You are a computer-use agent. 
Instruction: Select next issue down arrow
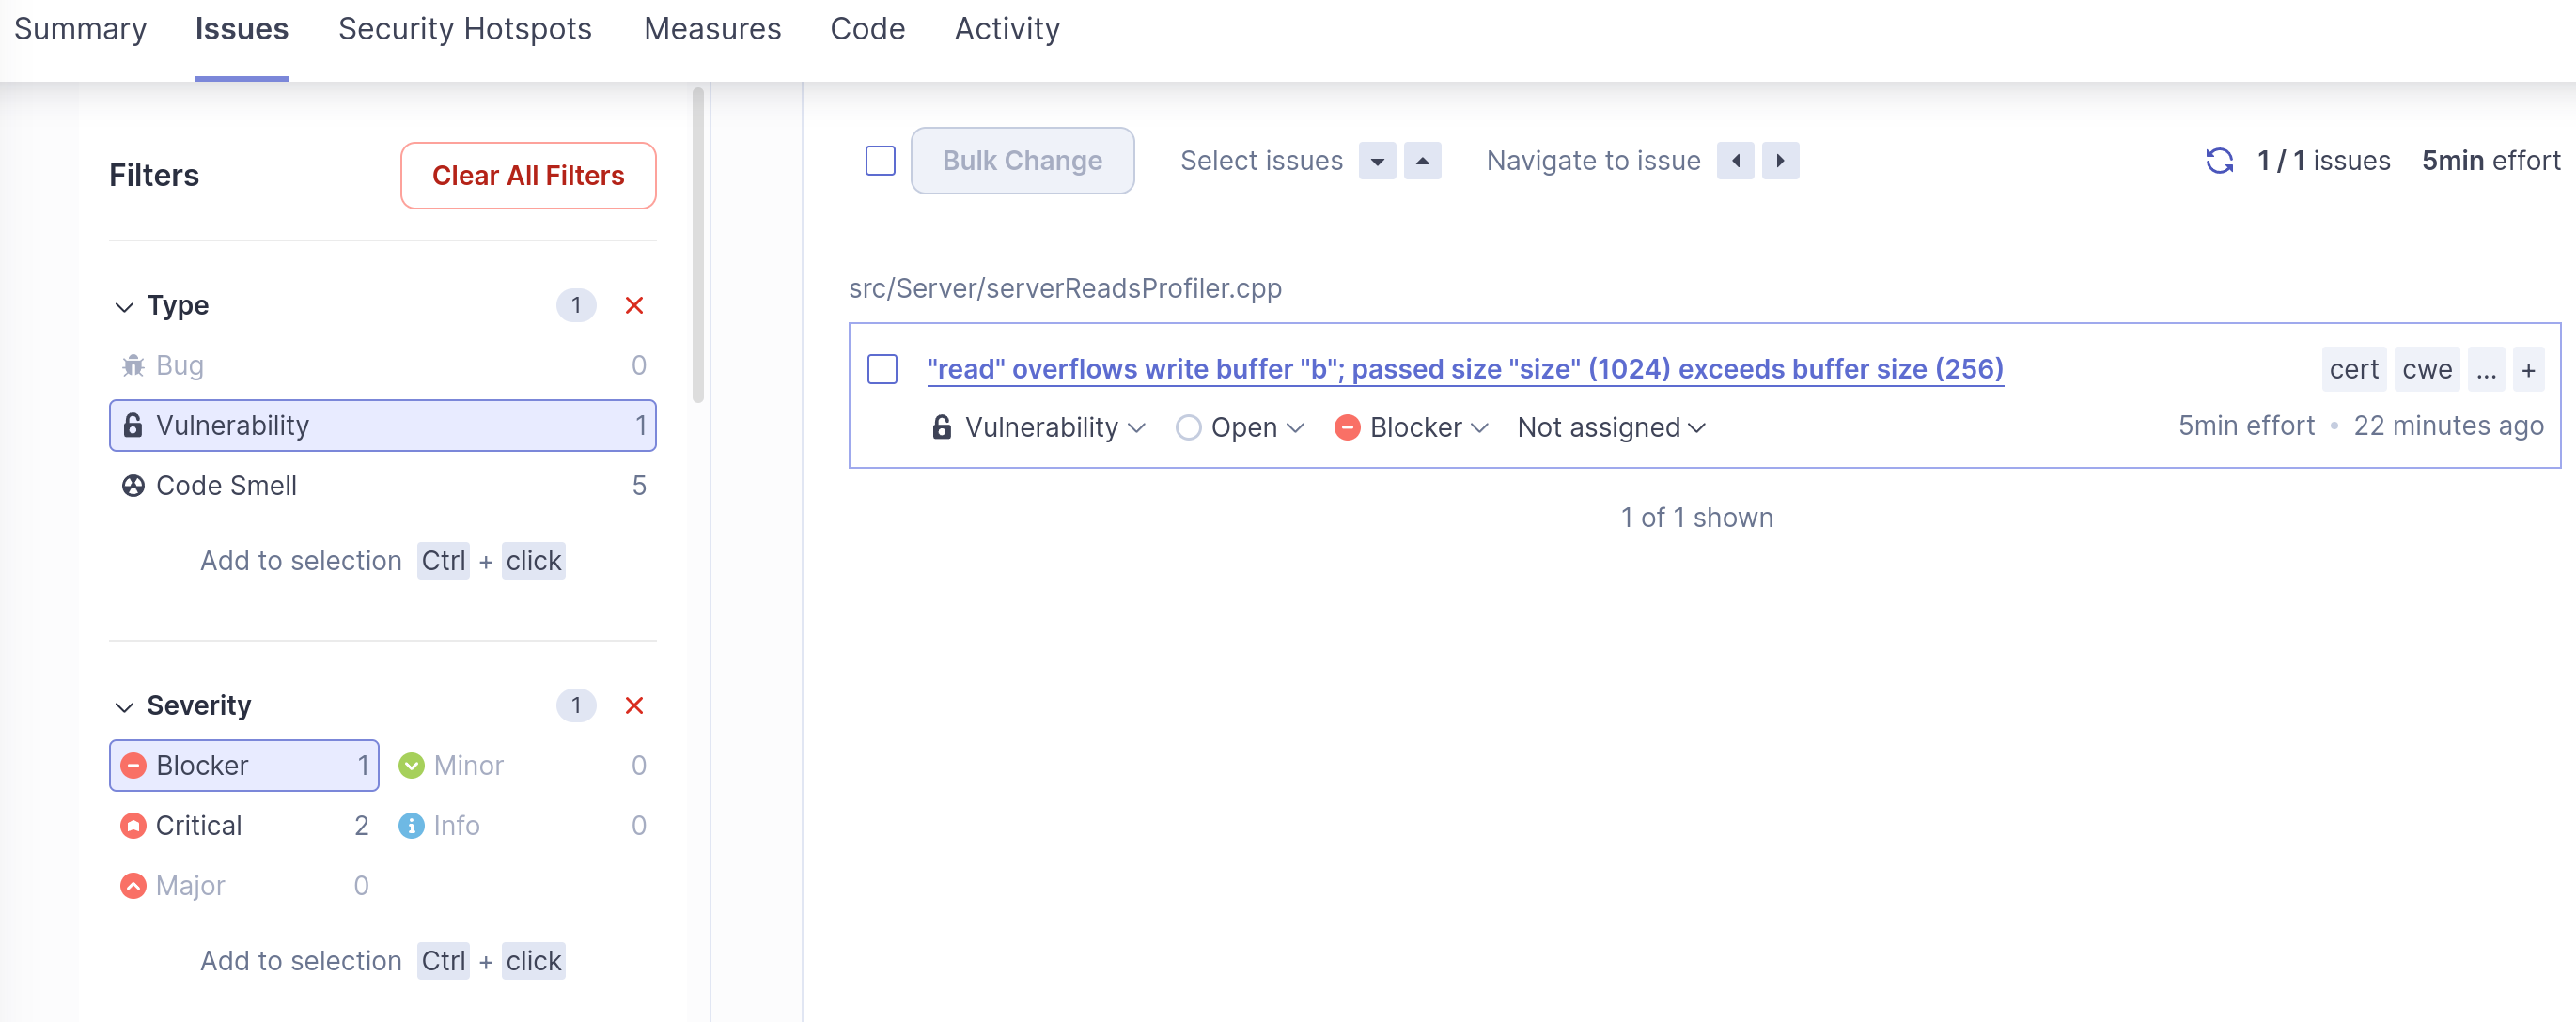pyautogui.click(x=1376, y=161)
